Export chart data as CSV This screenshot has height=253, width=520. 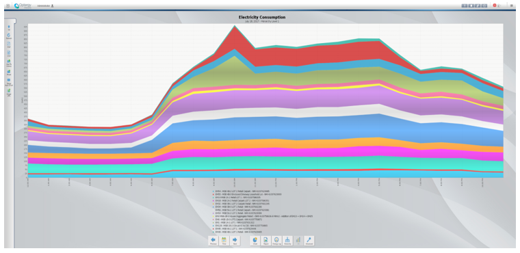pyautogui.click(x=9, y=53)
